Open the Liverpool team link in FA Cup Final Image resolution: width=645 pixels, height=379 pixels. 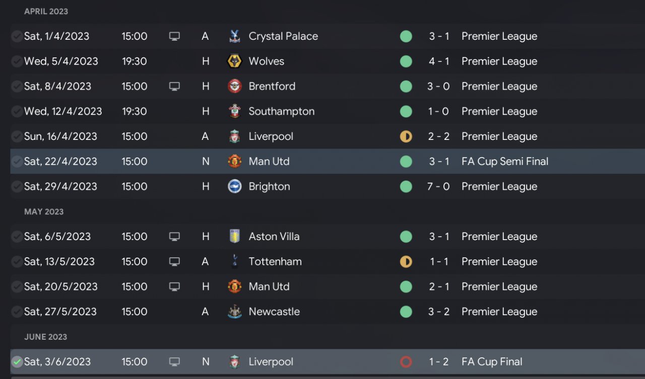pyautogui.click(x=271, y=362)
